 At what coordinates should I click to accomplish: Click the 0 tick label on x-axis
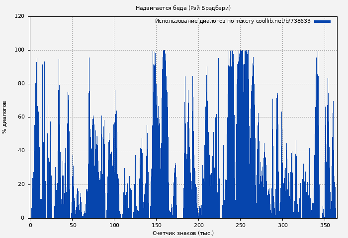tap(30, 225)
